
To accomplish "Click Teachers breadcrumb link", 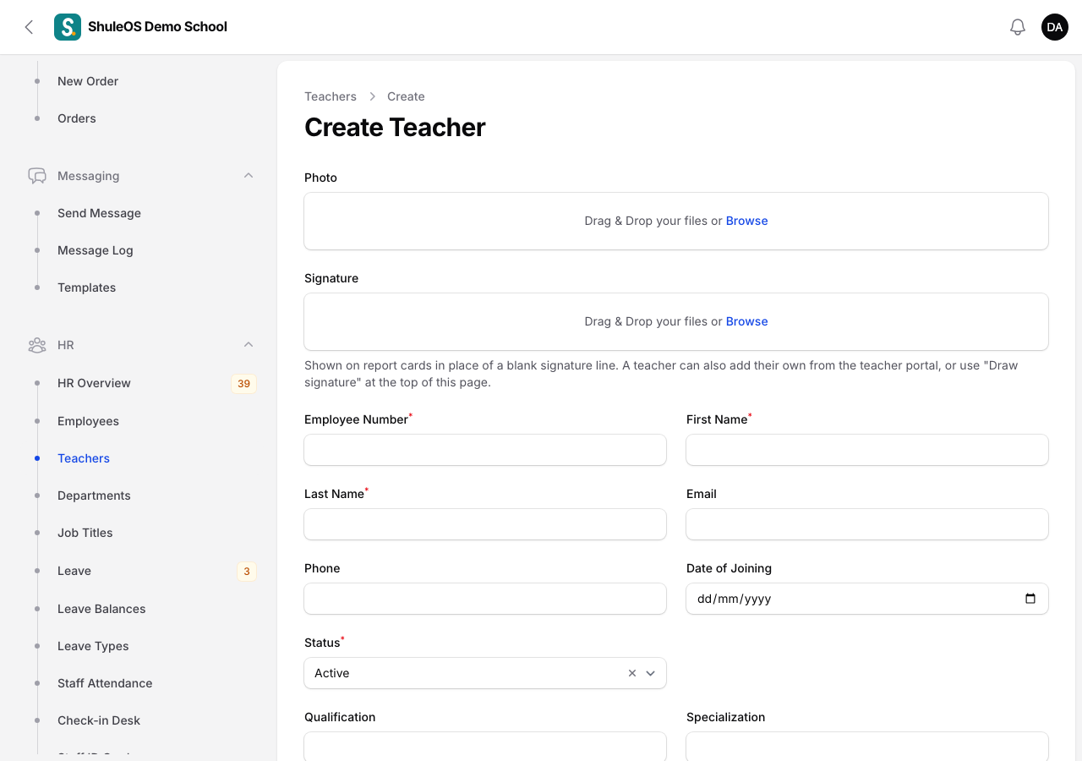I will 331,96.
